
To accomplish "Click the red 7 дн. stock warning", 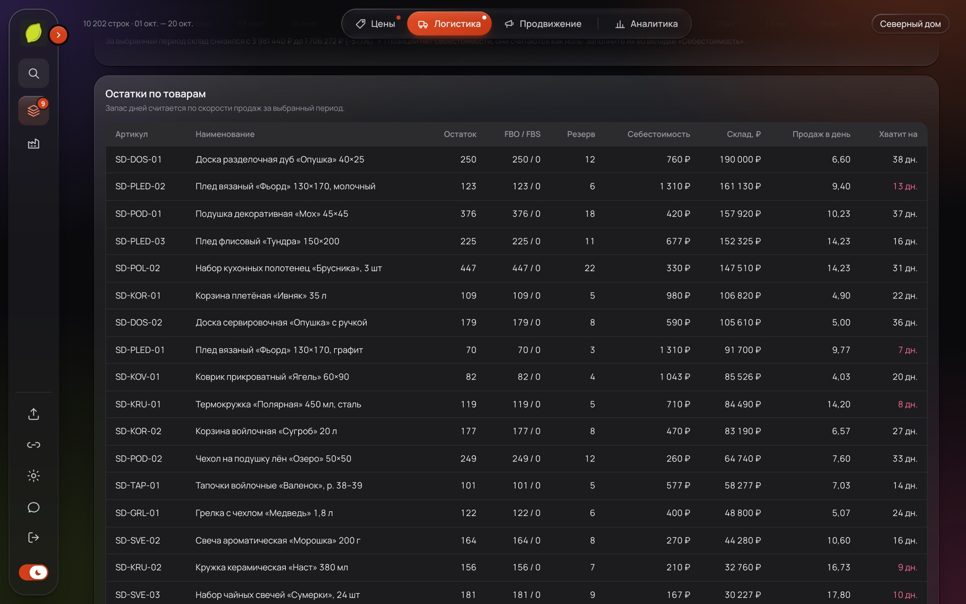I will (x=908, y=350).
